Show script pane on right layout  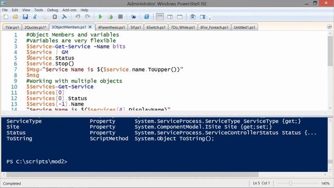(x=170, y=17)
